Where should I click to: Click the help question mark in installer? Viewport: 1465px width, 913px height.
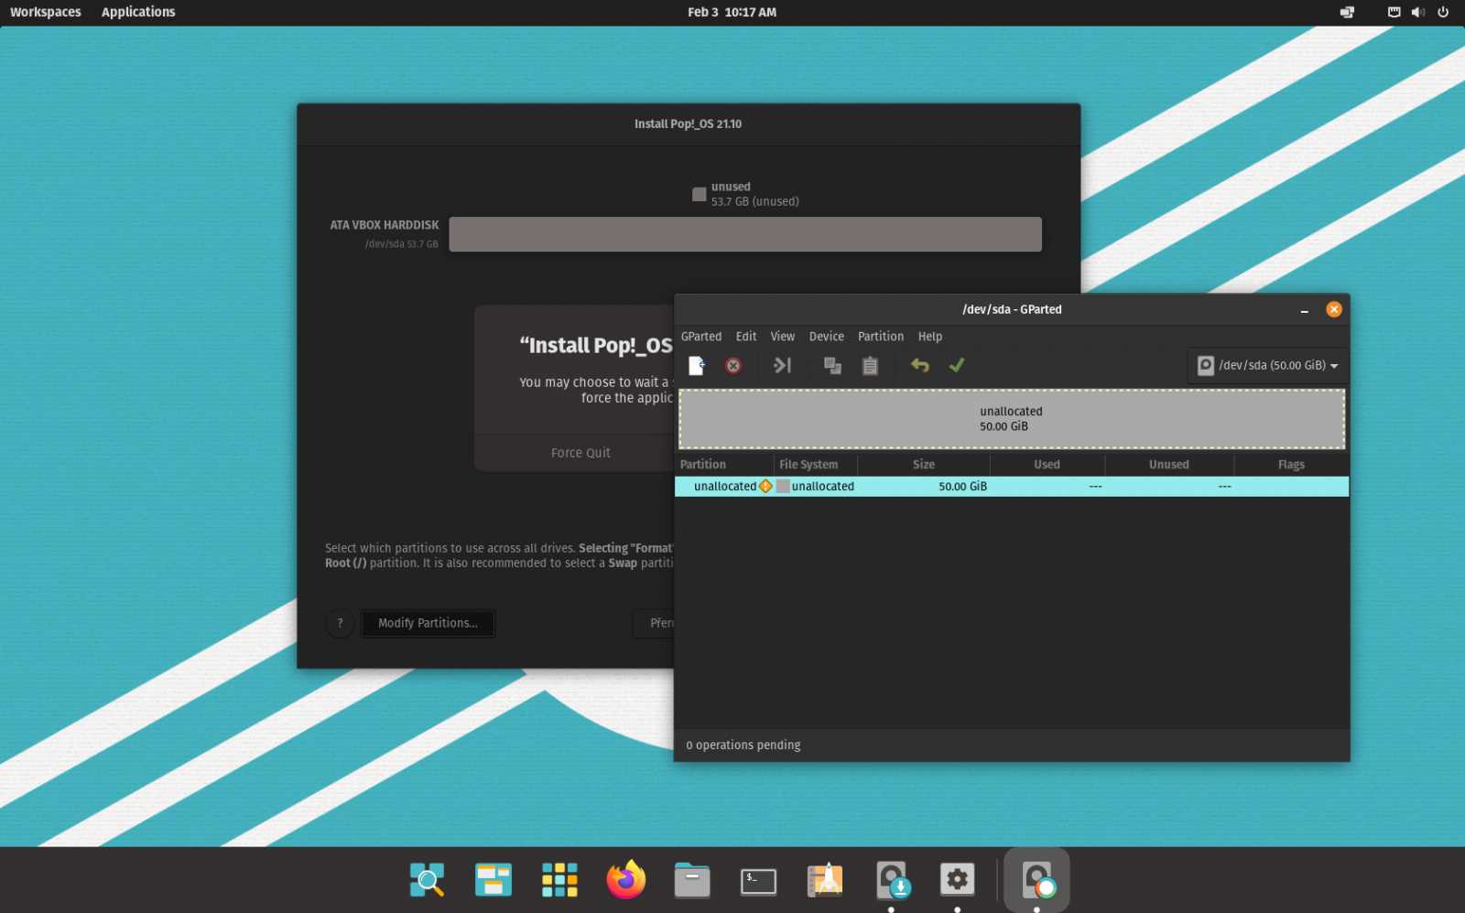click(x=340, y=623)
